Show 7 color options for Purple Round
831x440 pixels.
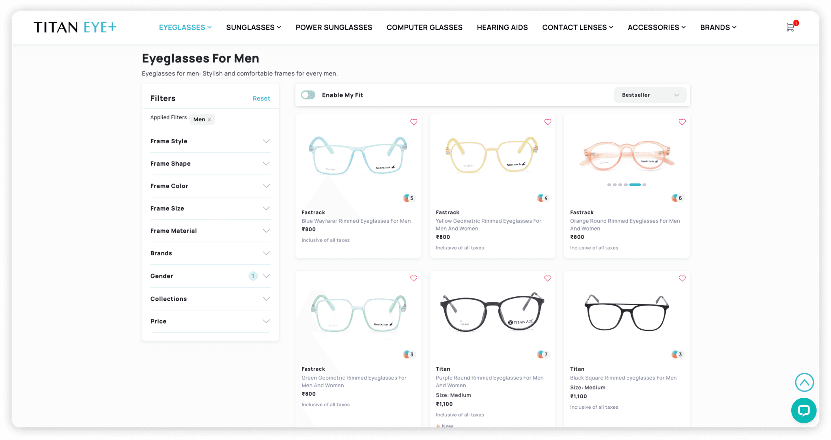click(x=543, y=355)
